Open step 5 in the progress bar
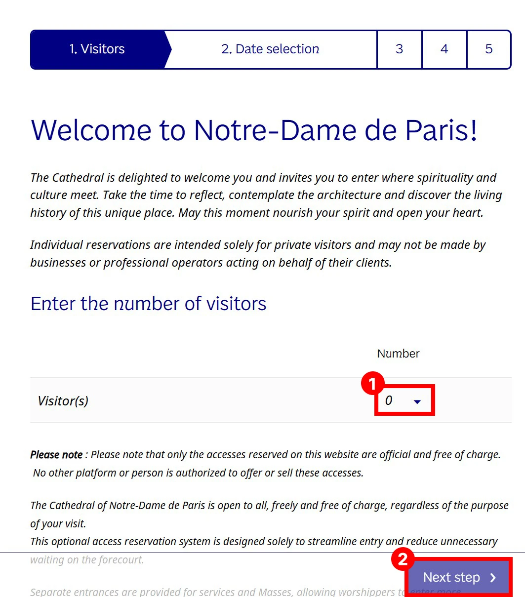 tap(488, 49)
